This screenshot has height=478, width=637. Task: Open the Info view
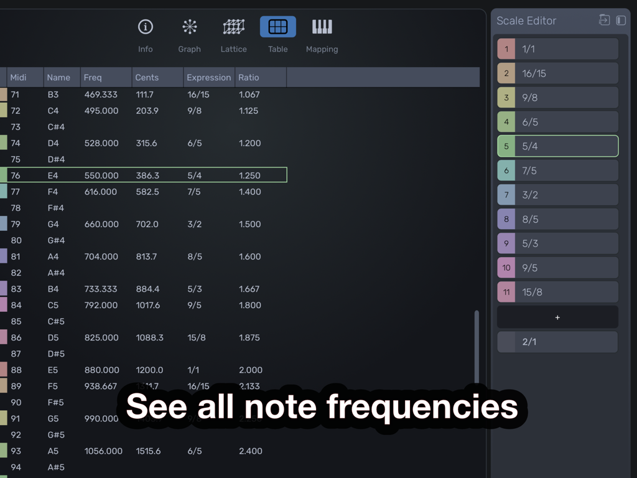(145, 27)
